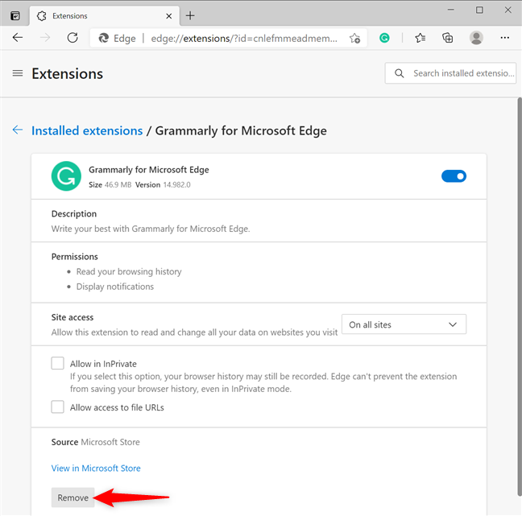Minimize the browser window
This screenshot has width=522, height=516.
451,10
